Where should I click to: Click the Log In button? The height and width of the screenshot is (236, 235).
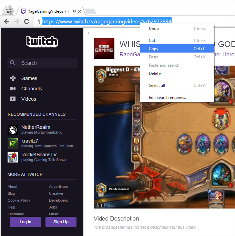pyautogui.click(x=25, y=222)
